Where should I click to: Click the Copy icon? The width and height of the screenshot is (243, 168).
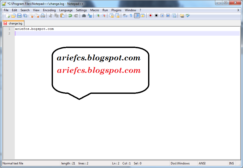pyautogui.click(x=56, y=16)
